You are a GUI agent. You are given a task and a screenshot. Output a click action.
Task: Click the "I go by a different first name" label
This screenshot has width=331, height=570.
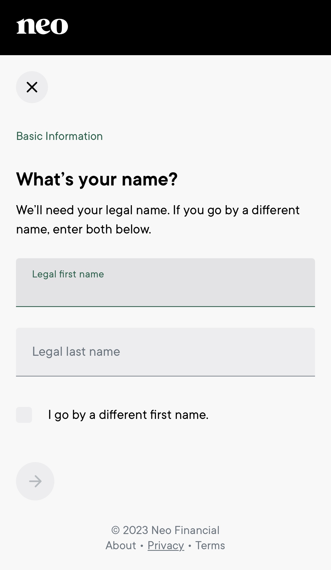click(128, 415)
